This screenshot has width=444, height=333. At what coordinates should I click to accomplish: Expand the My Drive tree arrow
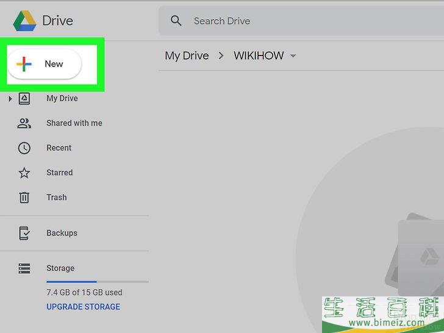(x=10, y=99)
